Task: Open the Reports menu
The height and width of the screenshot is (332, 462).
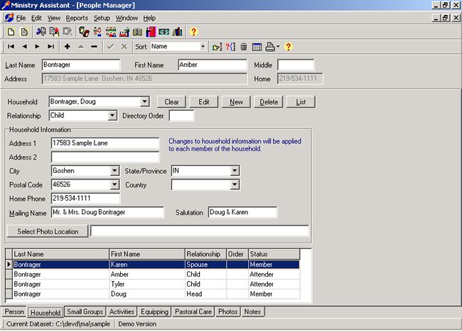Action: 77,18
